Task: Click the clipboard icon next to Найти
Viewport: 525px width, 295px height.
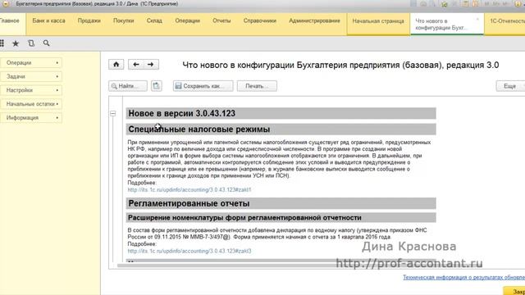Action: click(157, 86)
